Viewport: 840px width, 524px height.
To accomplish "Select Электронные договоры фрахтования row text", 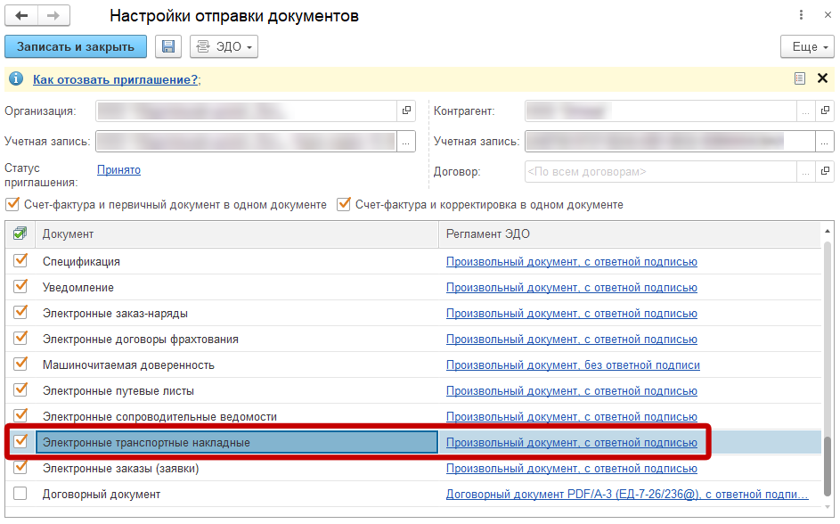I will (141, 340).
